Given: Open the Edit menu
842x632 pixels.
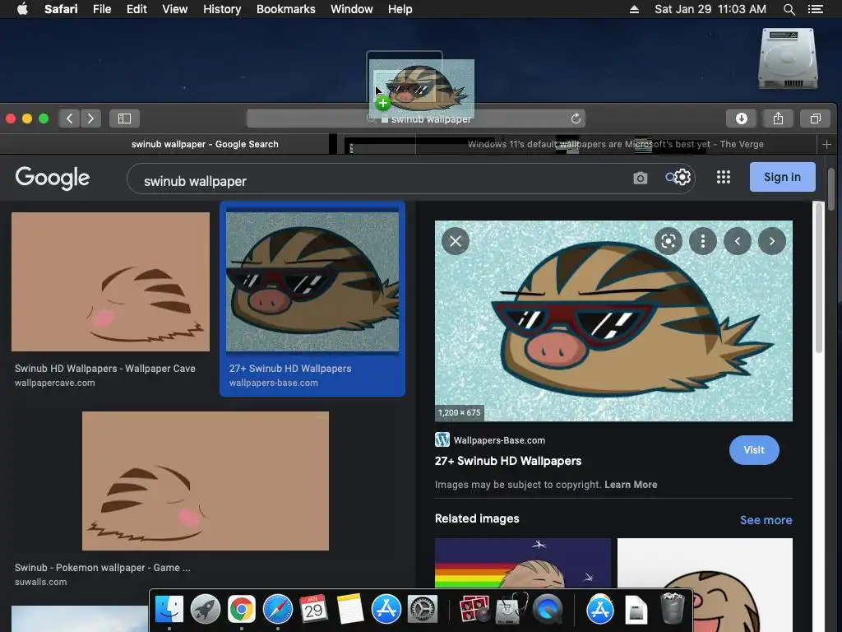Looking at the screenshot, I should (x=136, y=9).
